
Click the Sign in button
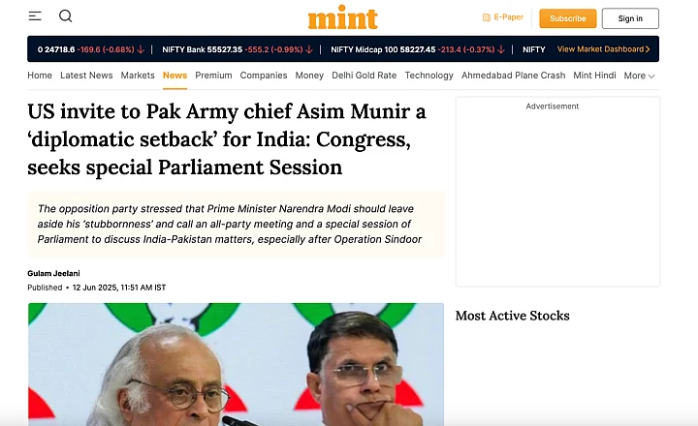[630, 18]
